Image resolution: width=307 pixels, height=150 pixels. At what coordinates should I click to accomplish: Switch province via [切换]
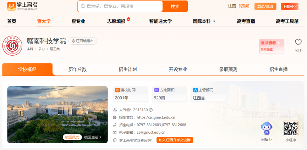244,6
